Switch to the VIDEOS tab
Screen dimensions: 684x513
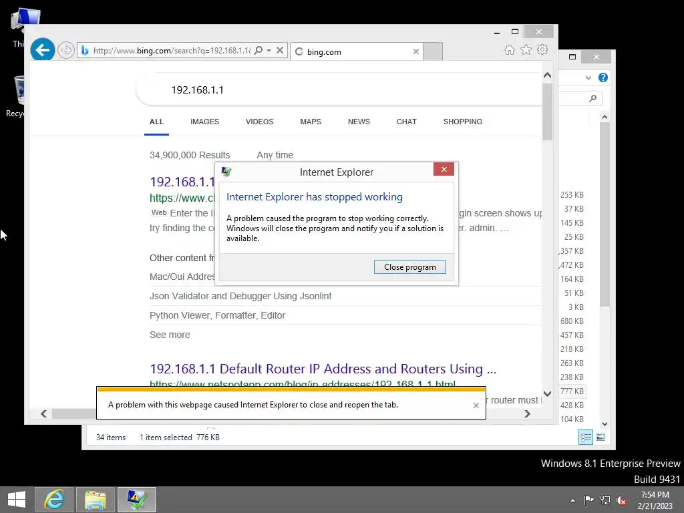260,122
